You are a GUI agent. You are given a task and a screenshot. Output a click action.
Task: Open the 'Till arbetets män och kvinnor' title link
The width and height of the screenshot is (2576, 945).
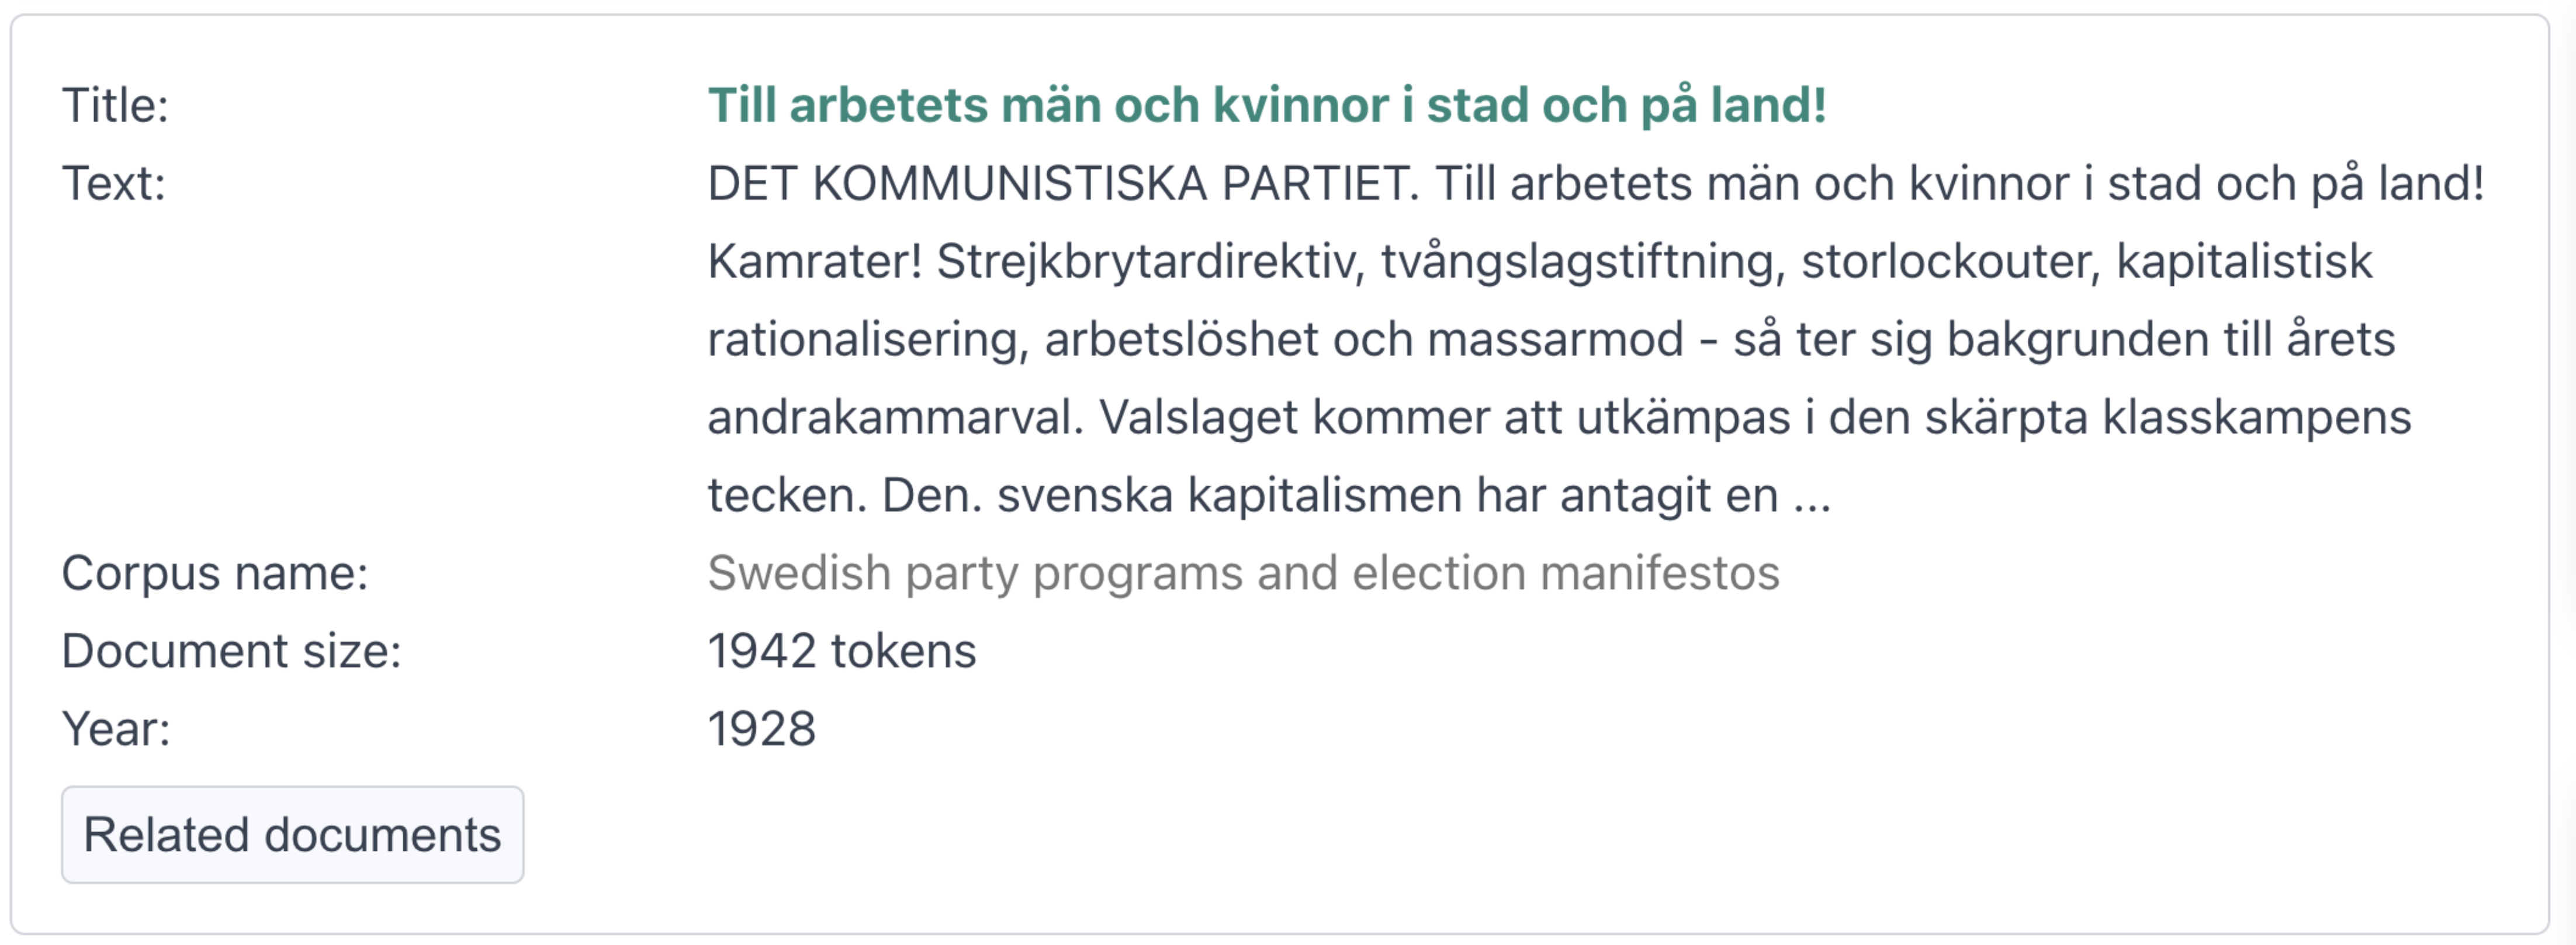(1267, 105)
